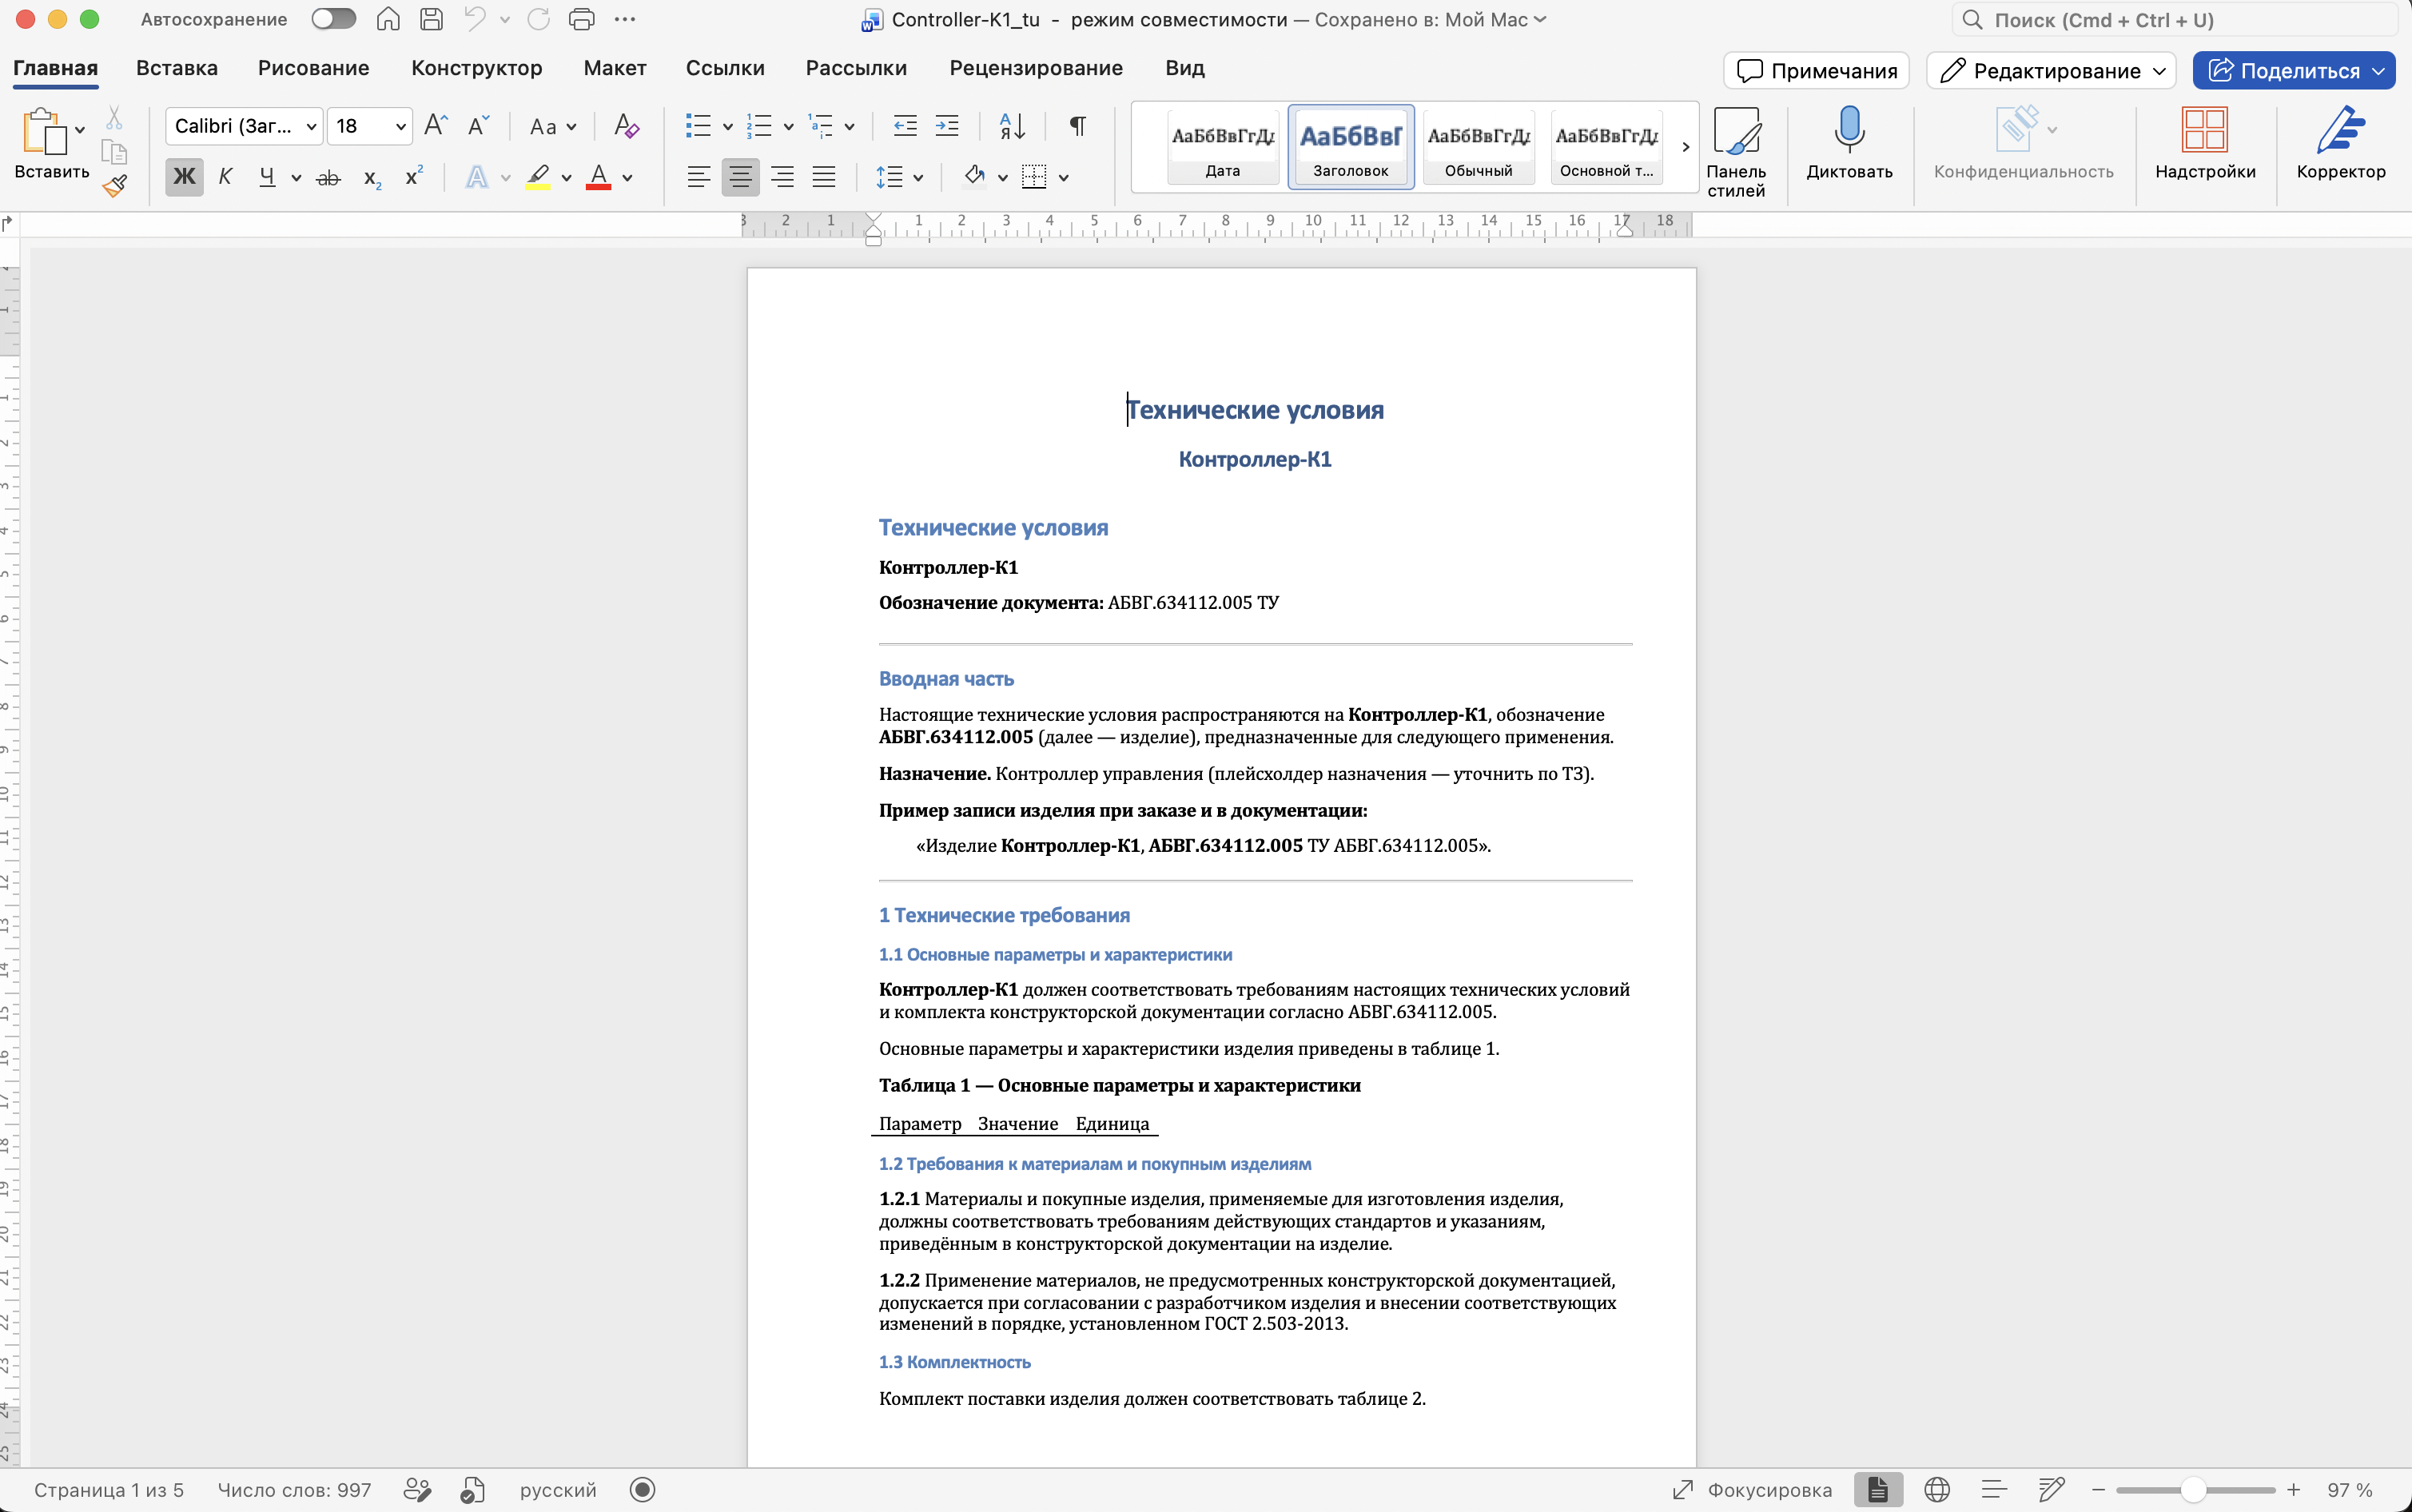Switch to the Конструктор tab
This screenshot has width=2412, height=1512.
pyautogui.click(x=476, y=68)
